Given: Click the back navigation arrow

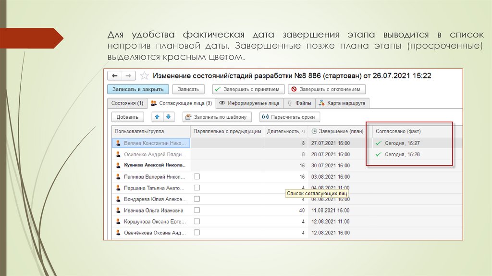Looking at the screenshot, I should tap(115, 76).
